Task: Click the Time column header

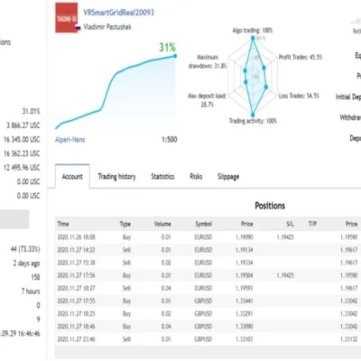Action: click(x=63, y=224)
